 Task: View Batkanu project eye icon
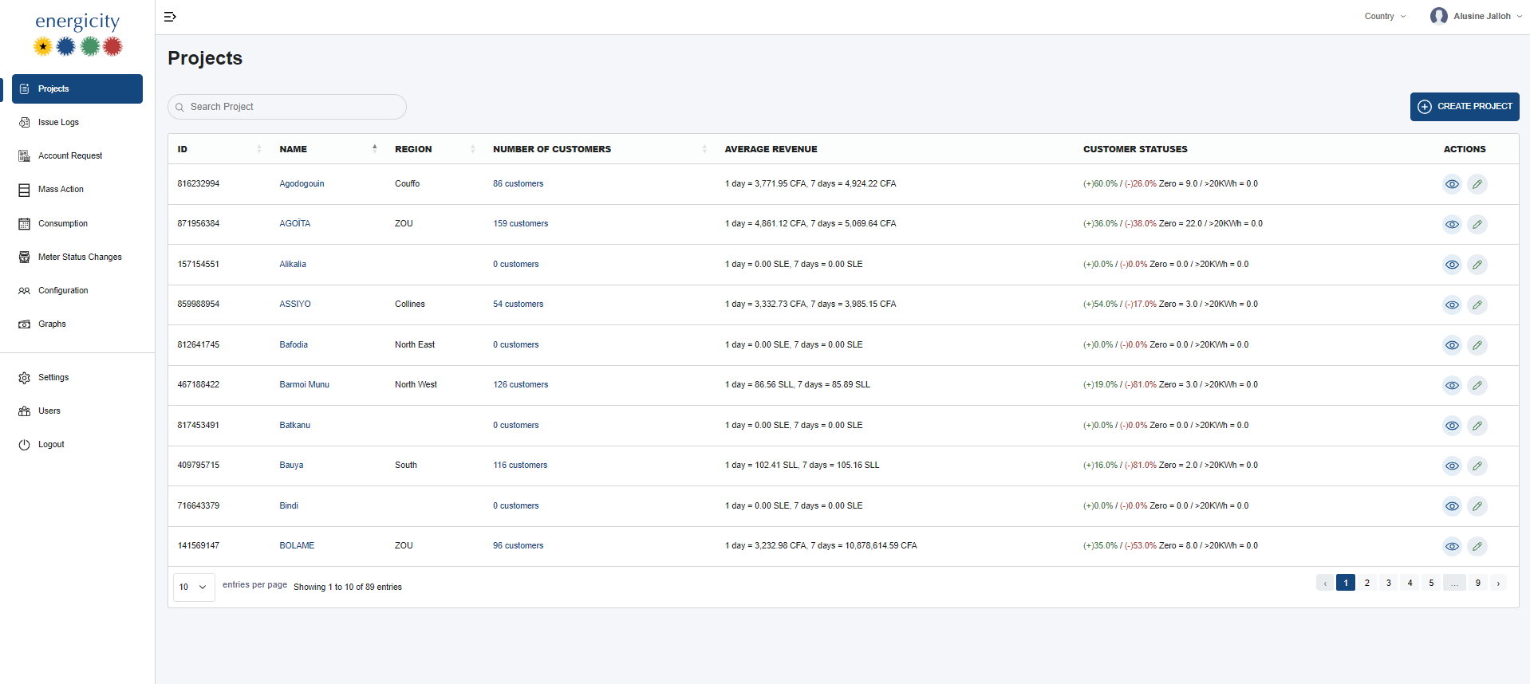coord(1452,426)
